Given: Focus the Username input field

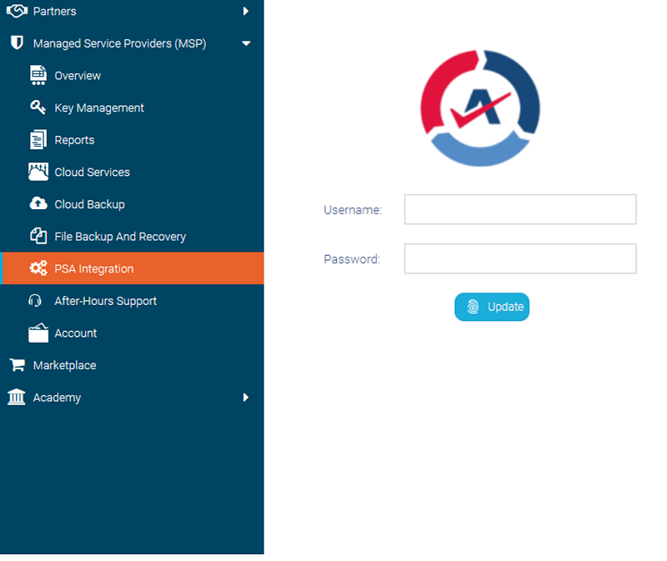Looking at the screenshot, I should pyautogui.click(x=520, y=209).
